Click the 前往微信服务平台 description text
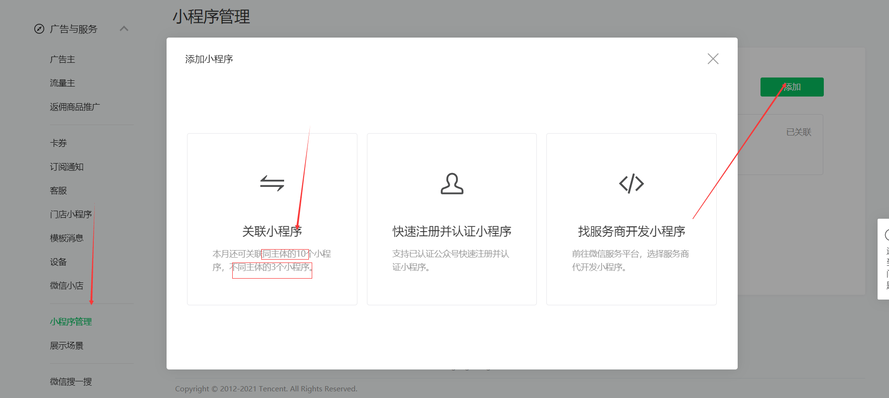Image resolution: width=889 pixels, height=398 pixels. [x=631, y=261]
